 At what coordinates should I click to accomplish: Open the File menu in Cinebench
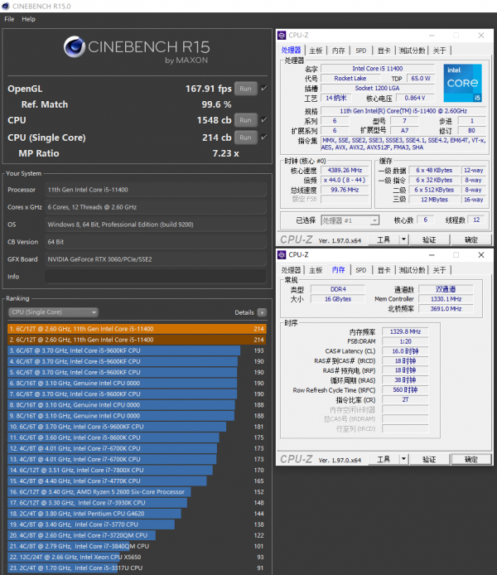[9, 19]
